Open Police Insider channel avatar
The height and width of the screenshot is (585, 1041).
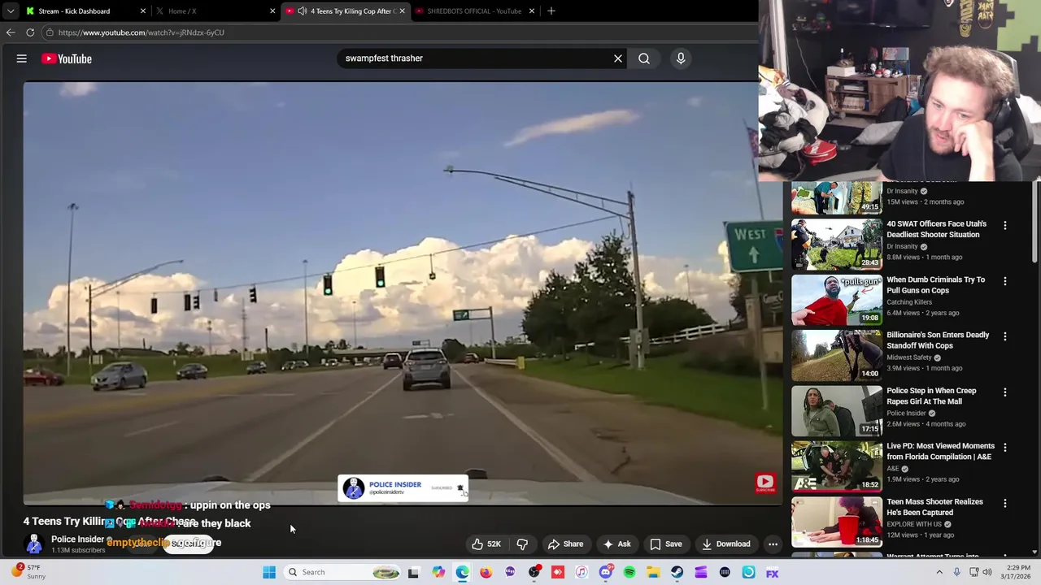pos(34,544)
